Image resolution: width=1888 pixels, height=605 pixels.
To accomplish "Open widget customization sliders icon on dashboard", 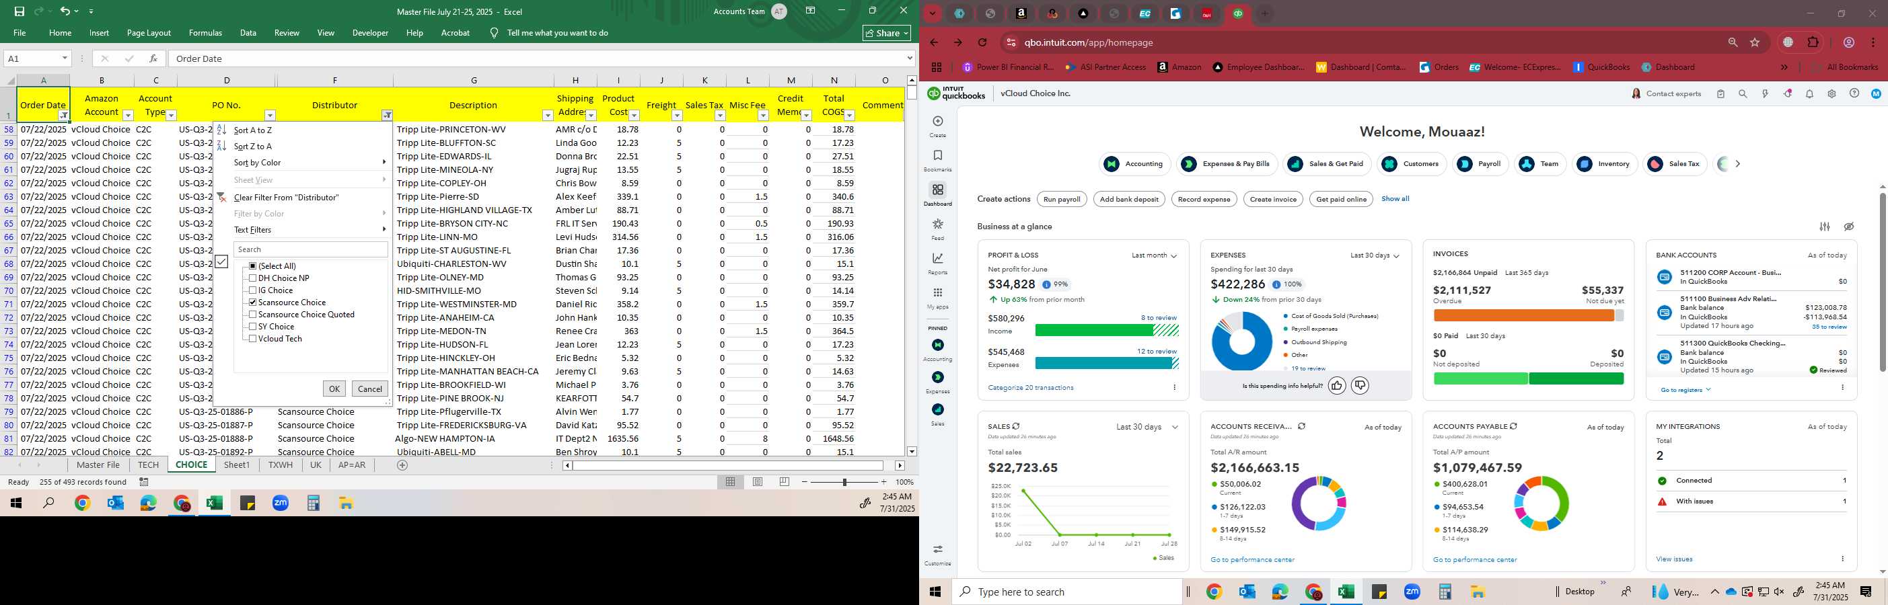I will (x=1825, y=227).
